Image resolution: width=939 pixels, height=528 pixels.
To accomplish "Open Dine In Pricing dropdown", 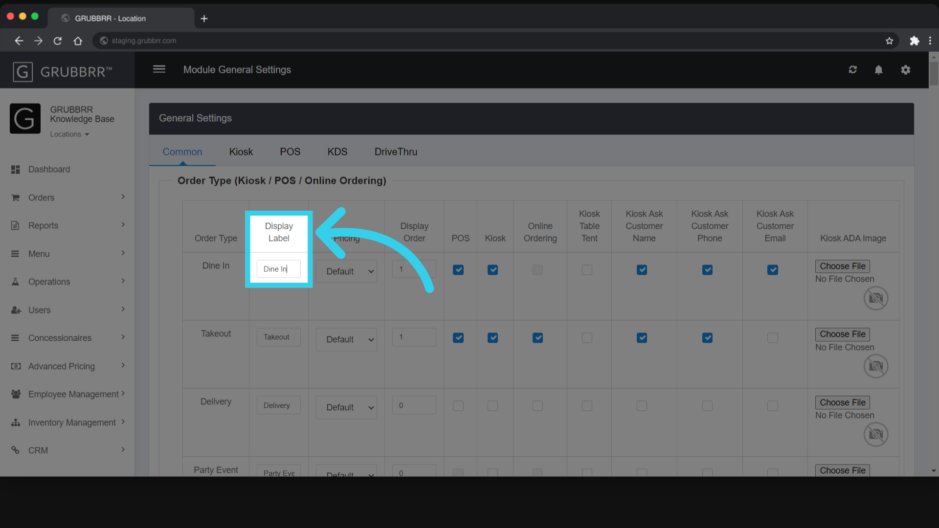I will coord(346,271).
